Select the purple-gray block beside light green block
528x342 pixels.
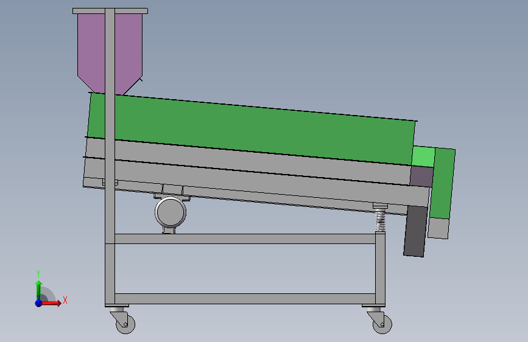(x=421, y=176)
